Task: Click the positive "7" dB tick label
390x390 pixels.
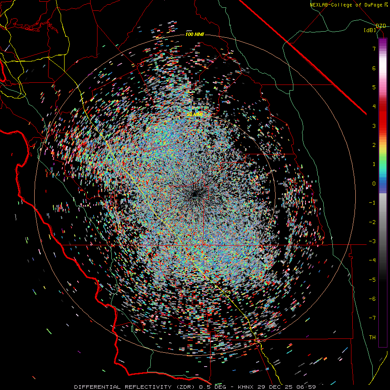Action: 374,49
